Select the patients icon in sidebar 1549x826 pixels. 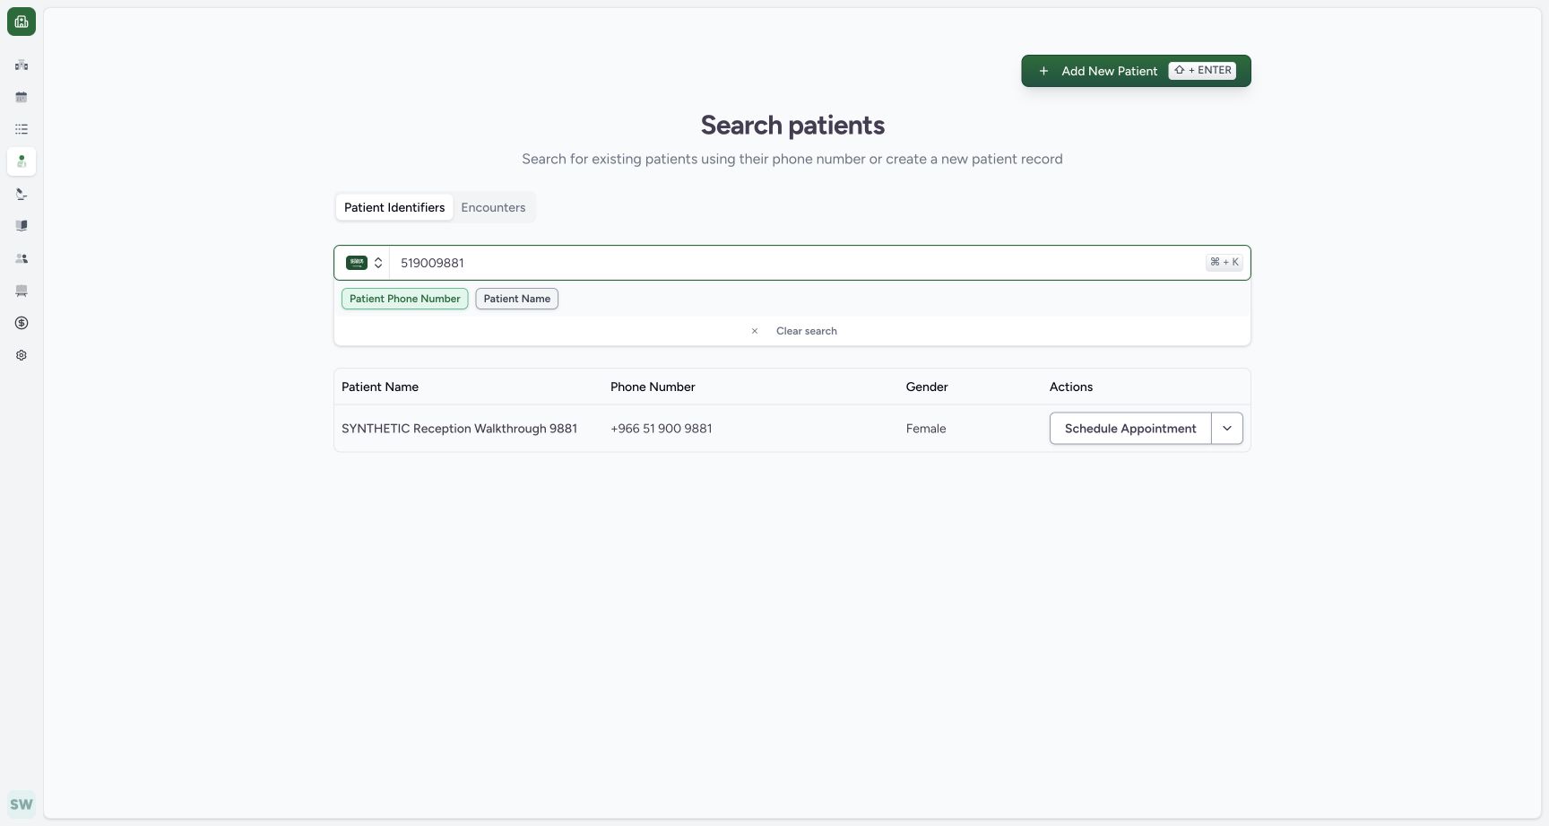tap(22, 161)
